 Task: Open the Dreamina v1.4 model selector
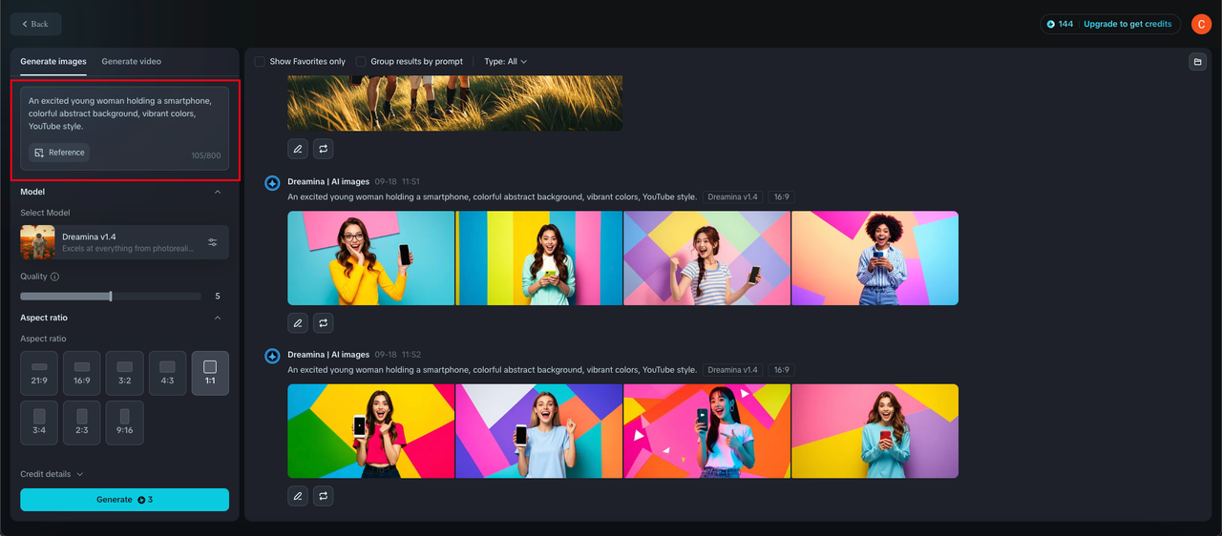point(125,242)
